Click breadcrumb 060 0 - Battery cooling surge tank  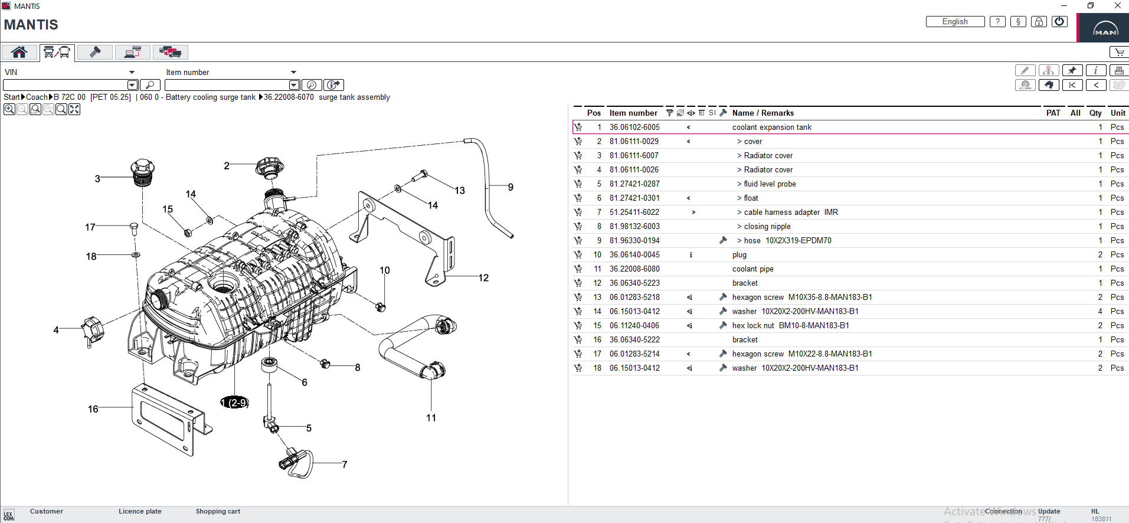click(198, 97)
